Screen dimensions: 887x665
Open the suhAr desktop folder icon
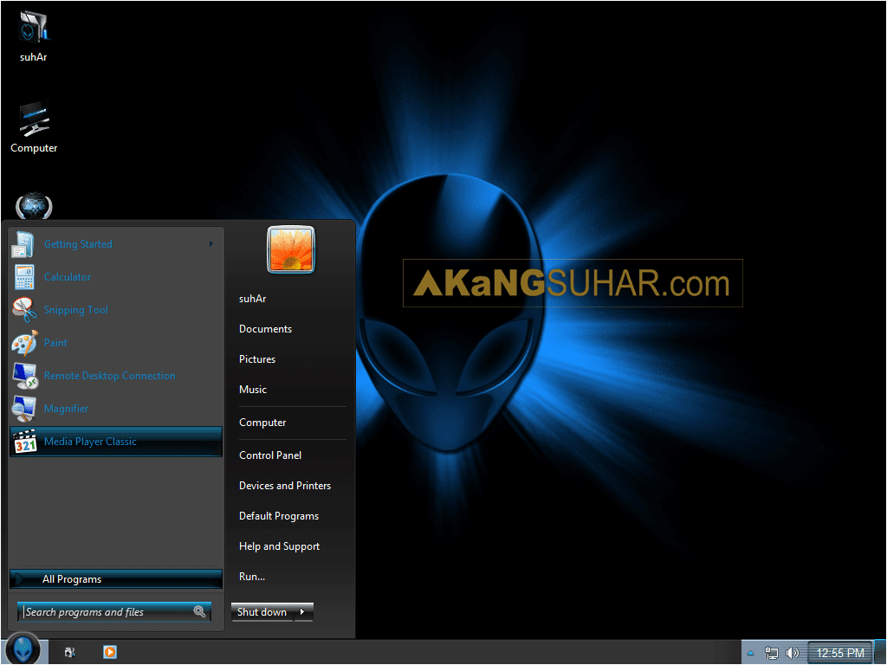34,27
